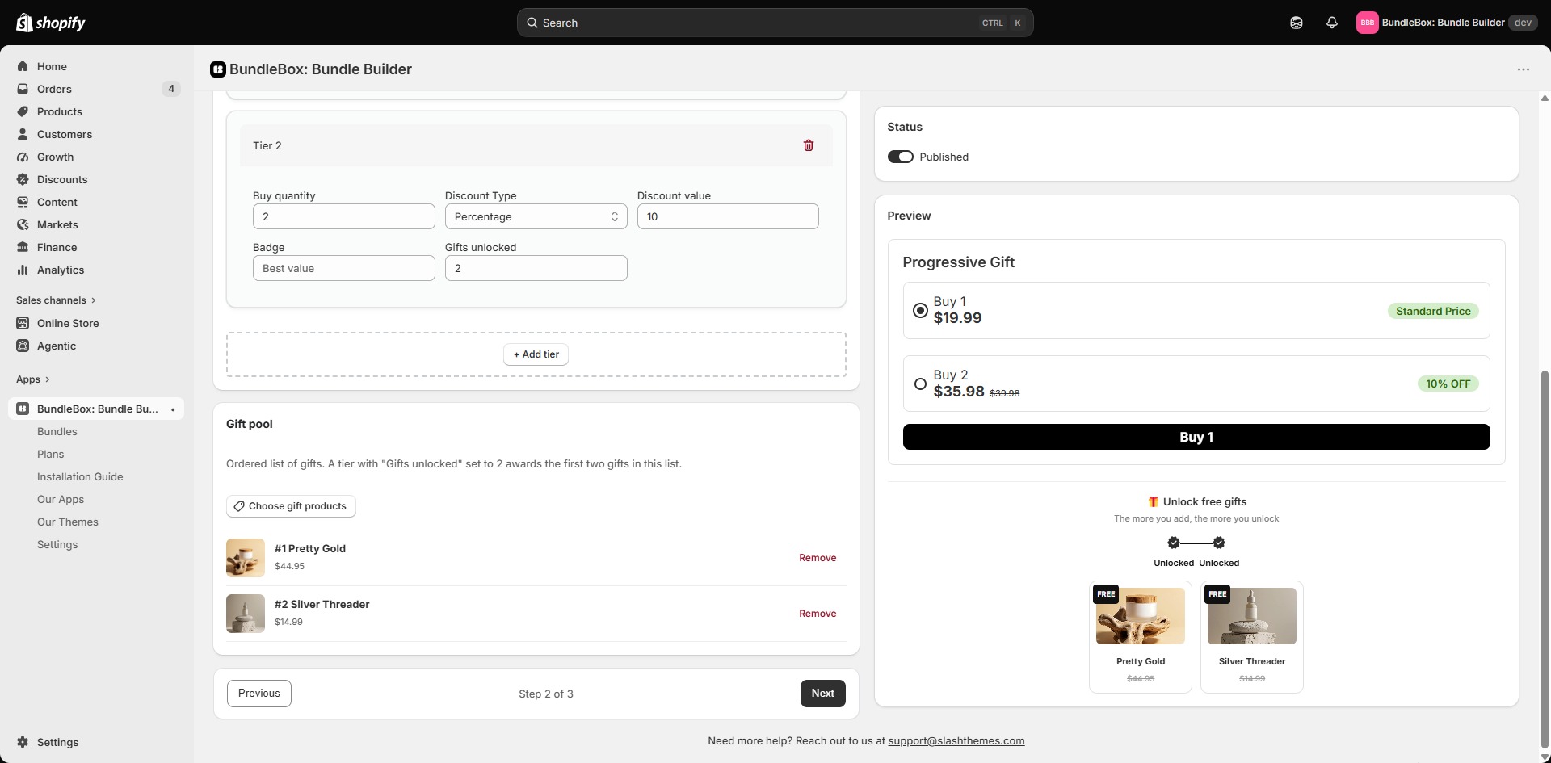The image size is (1551, 763).
Task: Focus the Gifts unlocked field
Action: click(536, 268)
